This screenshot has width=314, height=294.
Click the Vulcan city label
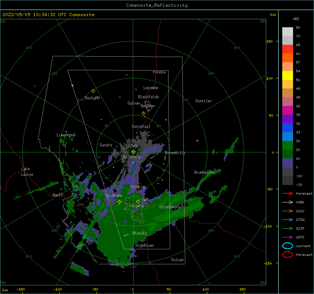coord(178,260)
